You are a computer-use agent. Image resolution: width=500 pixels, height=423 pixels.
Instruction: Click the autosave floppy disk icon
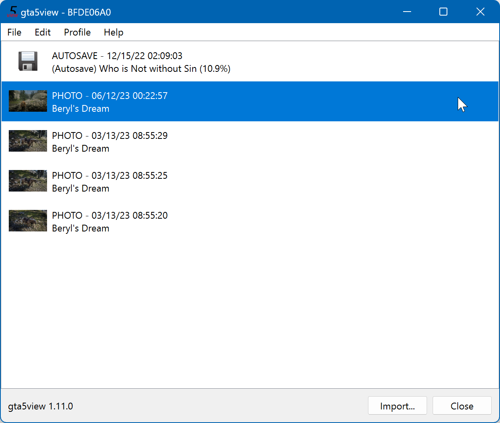pos(28,61)
